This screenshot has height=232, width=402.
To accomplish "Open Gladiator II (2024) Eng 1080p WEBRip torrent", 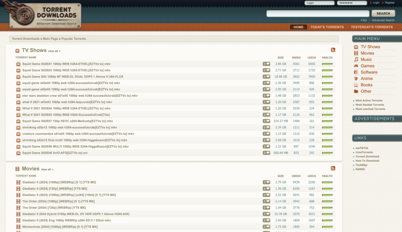I will (x=66, y=221).
